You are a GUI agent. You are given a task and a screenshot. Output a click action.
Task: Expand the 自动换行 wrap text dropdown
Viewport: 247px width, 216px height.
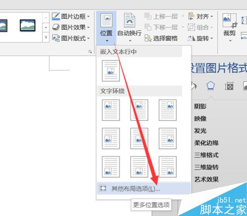129,27
